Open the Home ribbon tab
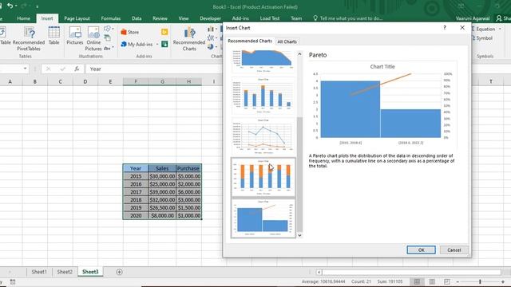511x287 pixels. point(23,18)
